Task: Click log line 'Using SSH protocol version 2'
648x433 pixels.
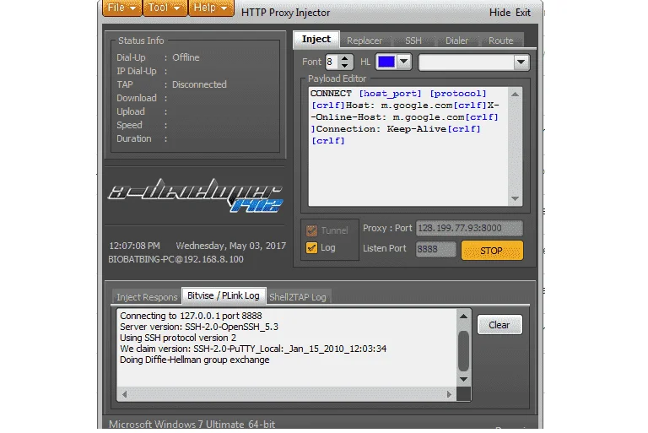Action: [x=178, y=338]
